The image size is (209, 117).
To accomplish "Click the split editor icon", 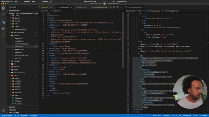I will pyautogui.click(x=118, y=7).
